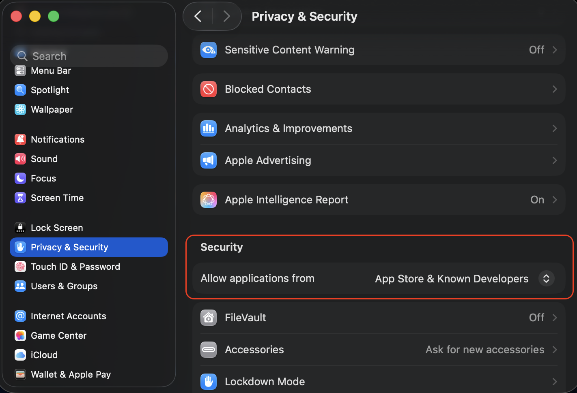Go back with the left arrow button

click(x=198, y=16)
